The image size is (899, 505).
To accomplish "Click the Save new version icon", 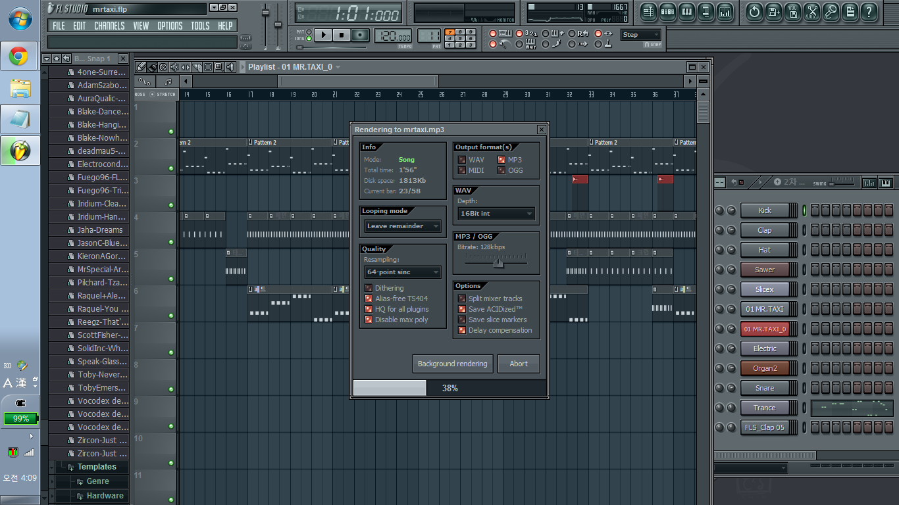I will tap(773, 11).
